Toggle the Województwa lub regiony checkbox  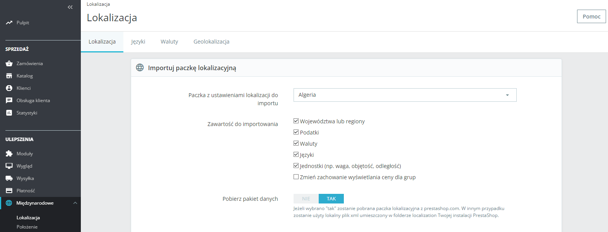tap(296, 121)
